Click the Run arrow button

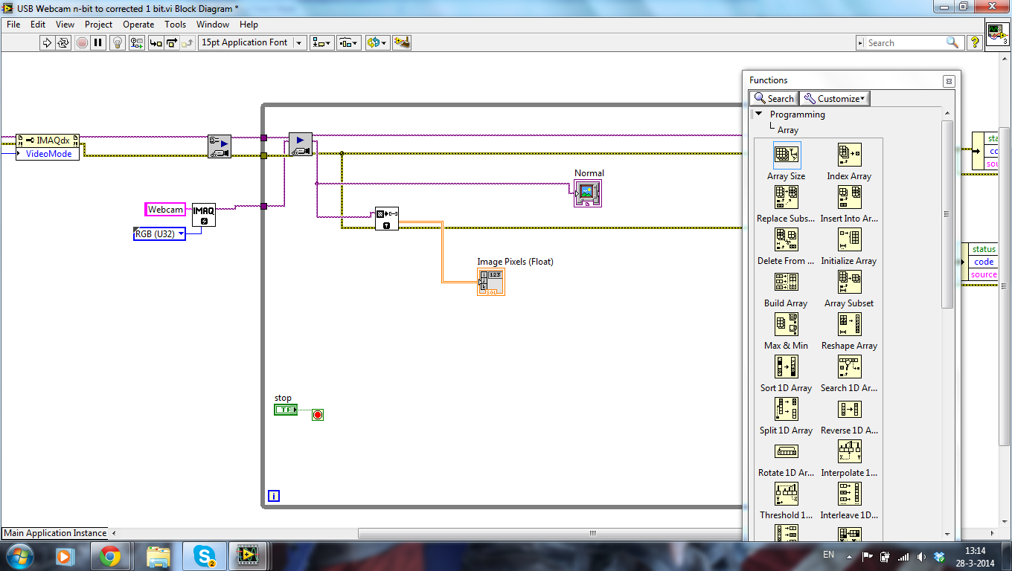(x=48, y=42)
